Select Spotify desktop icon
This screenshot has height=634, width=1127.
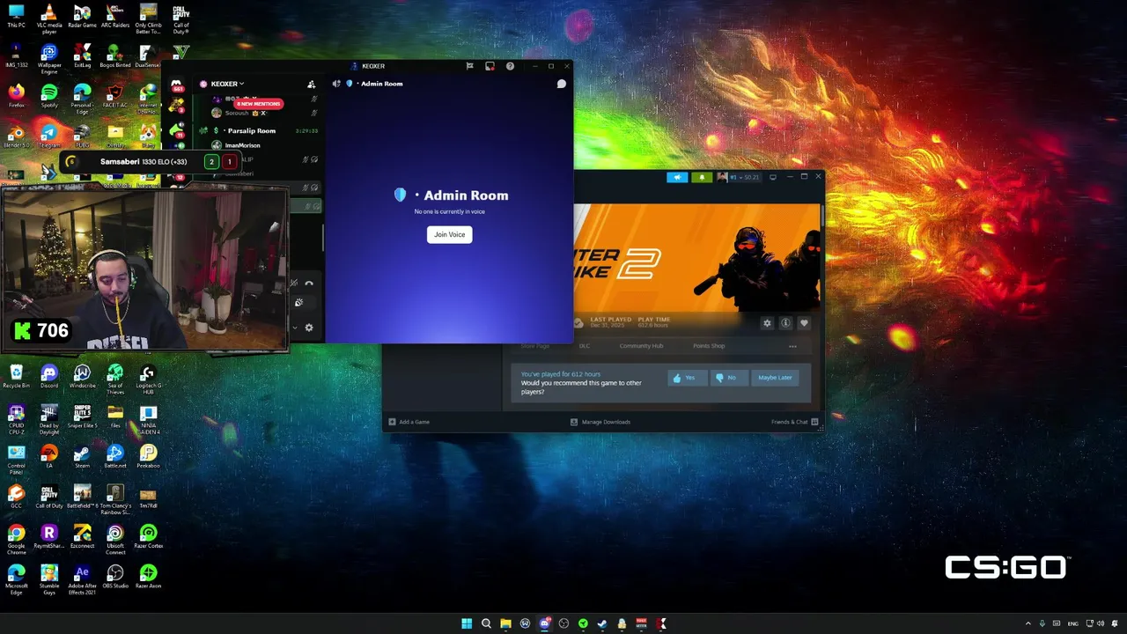tap(49, 96)
